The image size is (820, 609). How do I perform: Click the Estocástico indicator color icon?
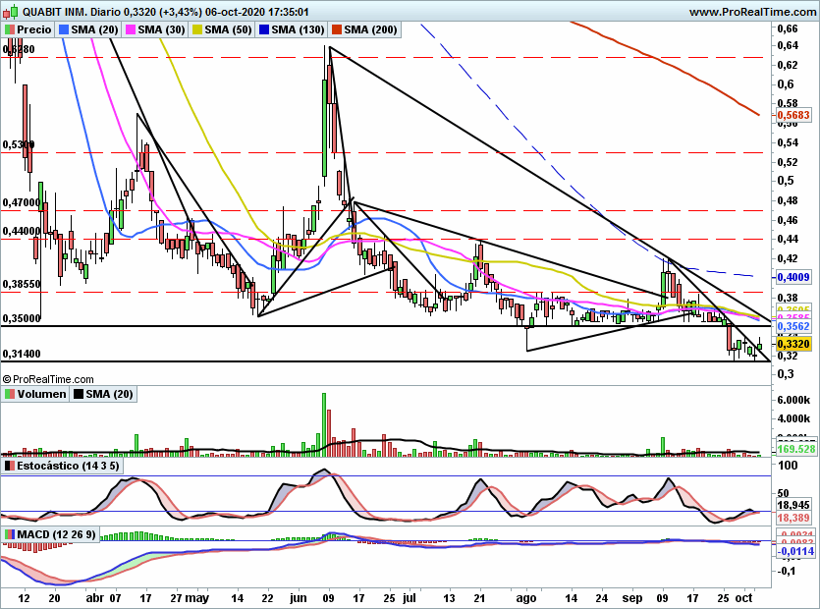tap(10, 466)
